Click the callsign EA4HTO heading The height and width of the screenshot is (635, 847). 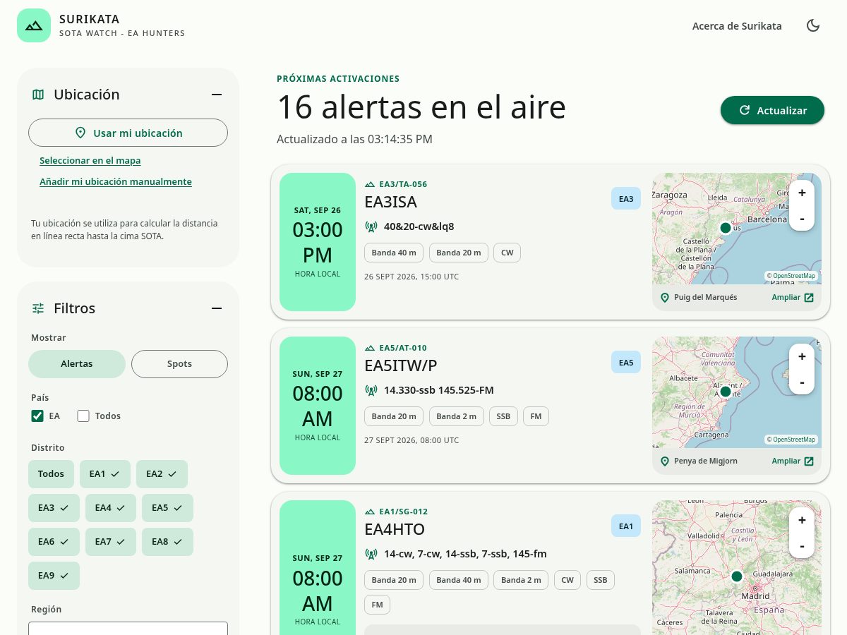pyautogui.click(x=395, y=529)
